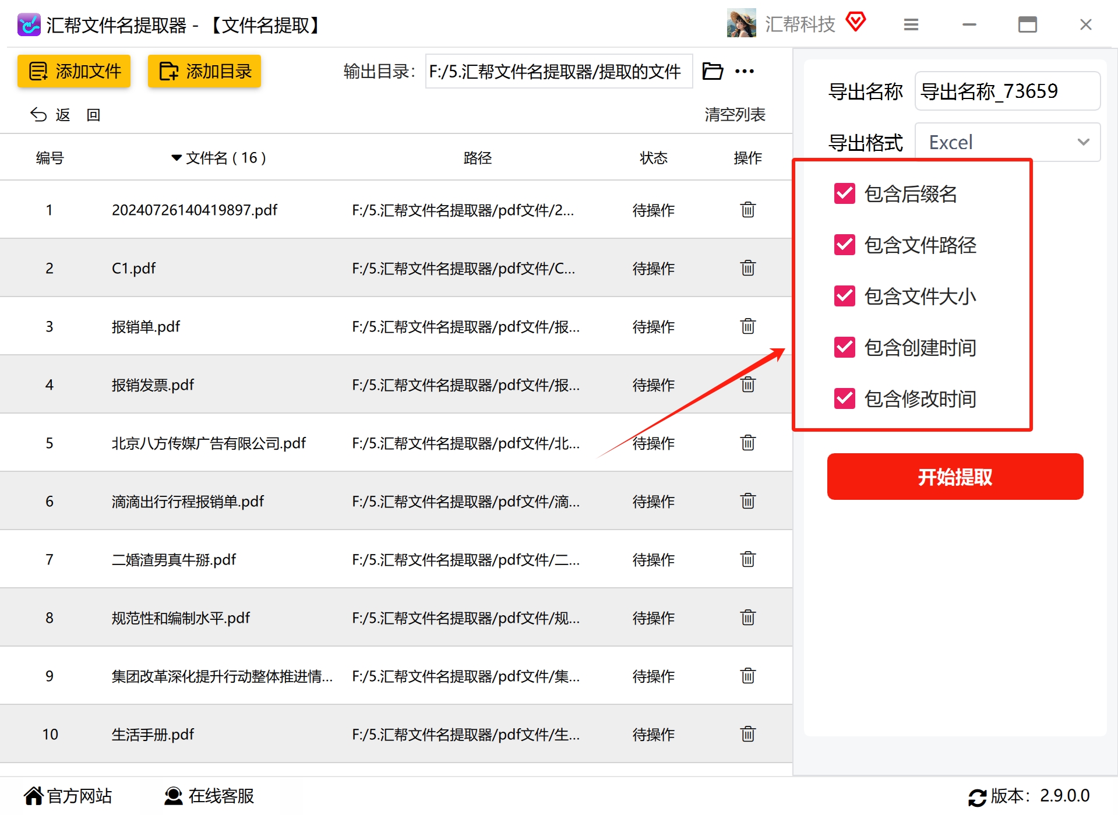Open the hamburger menu icon
1118x815 pixels.
click(911, 24)
